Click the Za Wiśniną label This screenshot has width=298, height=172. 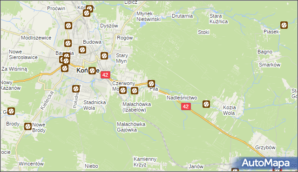point(14,69)
